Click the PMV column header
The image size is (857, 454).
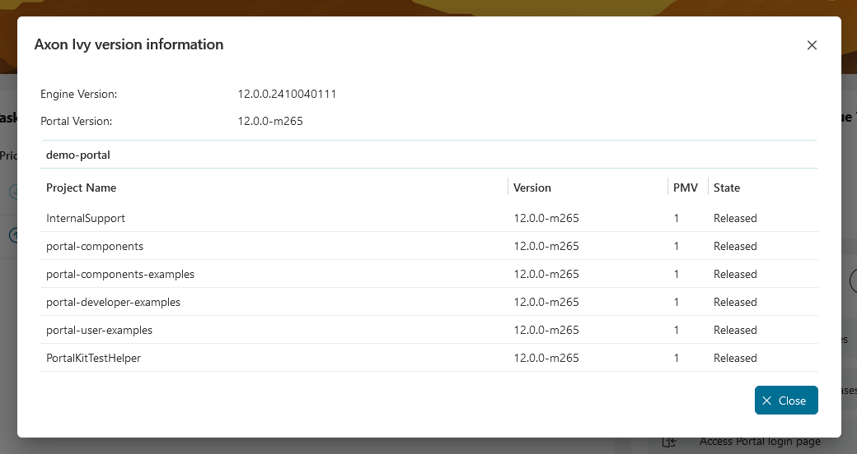tap(686, 188)
